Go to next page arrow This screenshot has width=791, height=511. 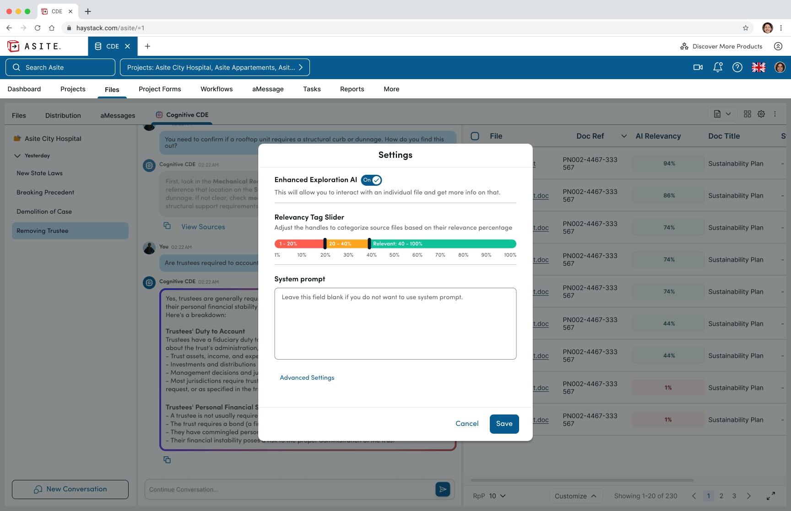pos(749,496)
